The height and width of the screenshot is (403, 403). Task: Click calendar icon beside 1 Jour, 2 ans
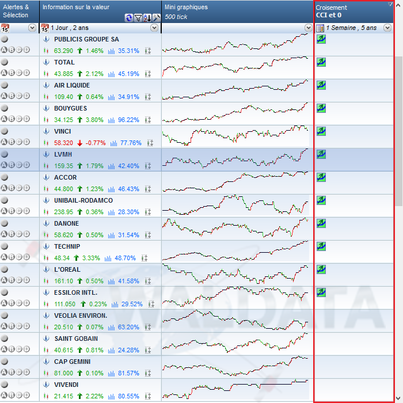45,28
